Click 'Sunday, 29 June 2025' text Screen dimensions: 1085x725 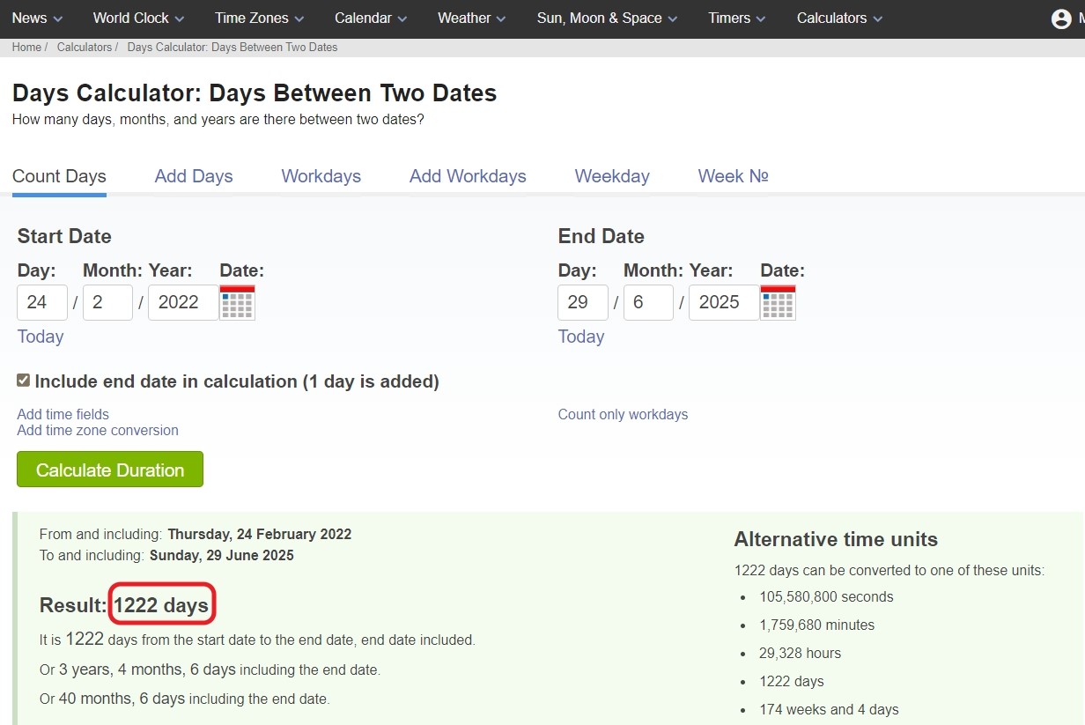pos(222,555)
